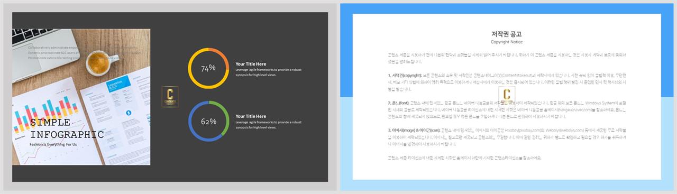
Task: Click the '저작권 공고' heading
Action: tap(506, 34)
